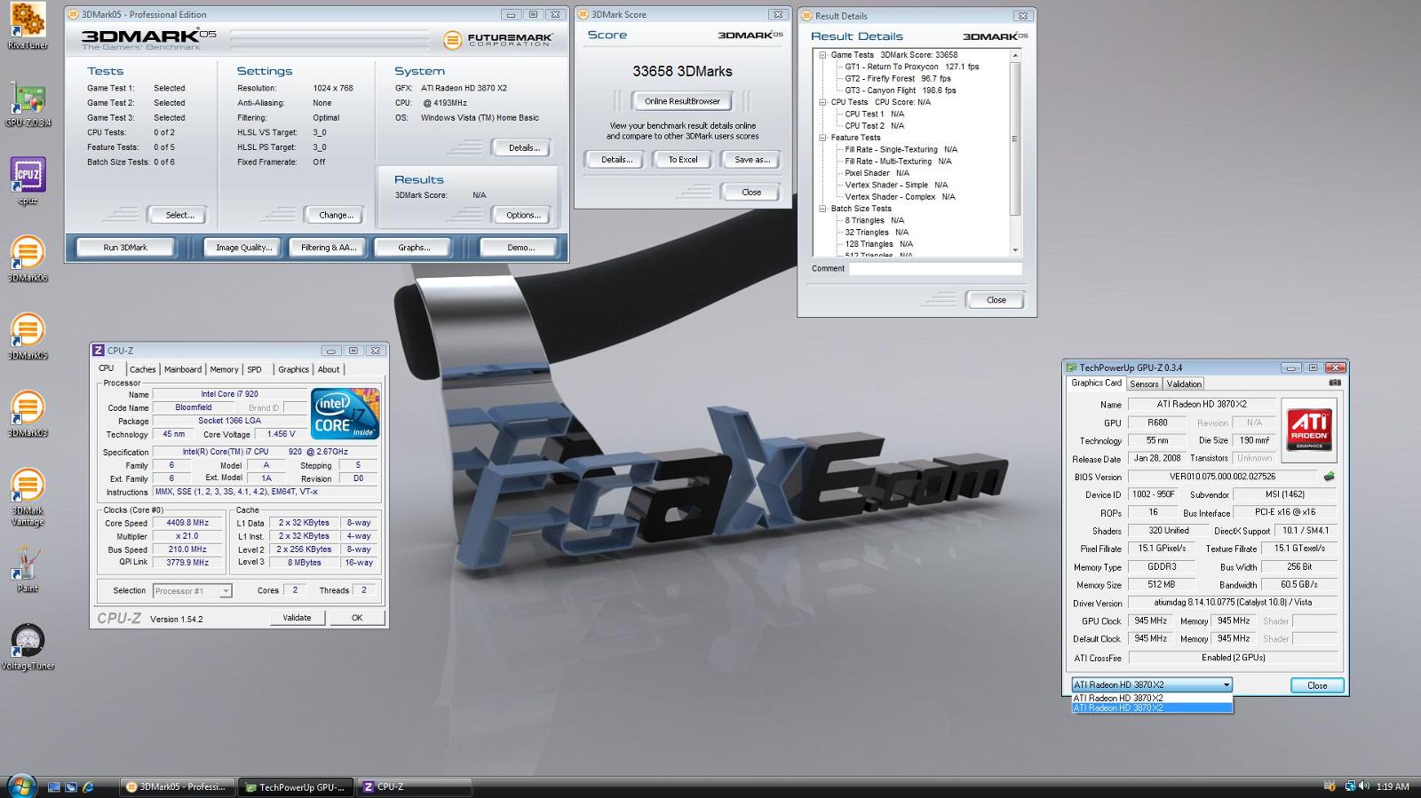Click the Result Details tree scrollbar
The image size is (1421, 798).
tap(1015, 153)
